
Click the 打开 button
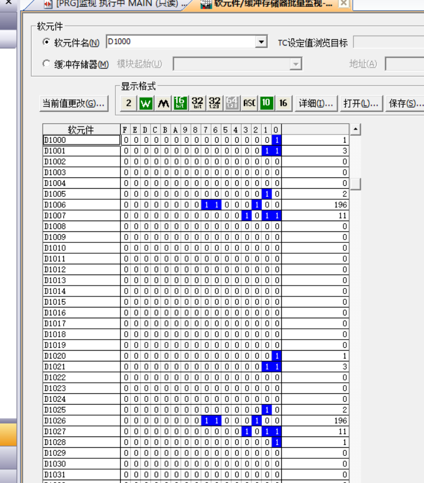tap(361, 104)
